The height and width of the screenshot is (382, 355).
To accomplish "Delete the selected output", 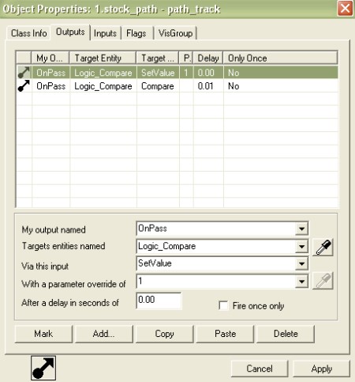I will [x=286, y=334].
